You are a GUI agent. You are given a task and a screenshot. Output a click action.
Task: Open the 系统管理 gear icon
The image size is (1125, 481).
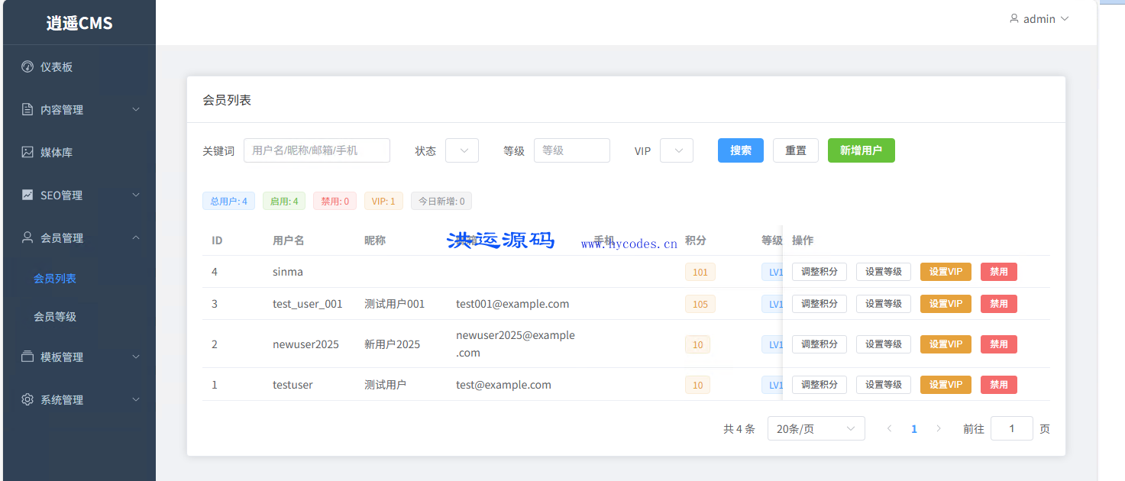29,399
